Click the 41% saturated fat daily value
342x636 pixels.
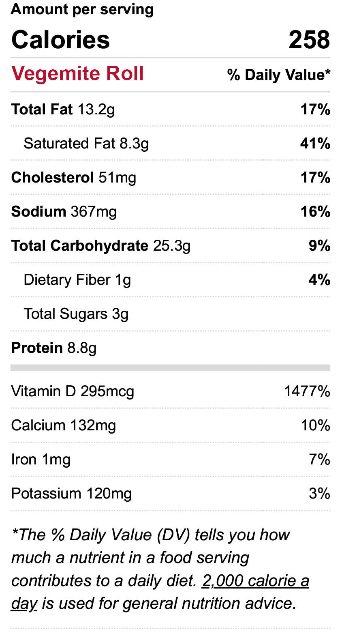pyautogui.click(x=315, y=144)
